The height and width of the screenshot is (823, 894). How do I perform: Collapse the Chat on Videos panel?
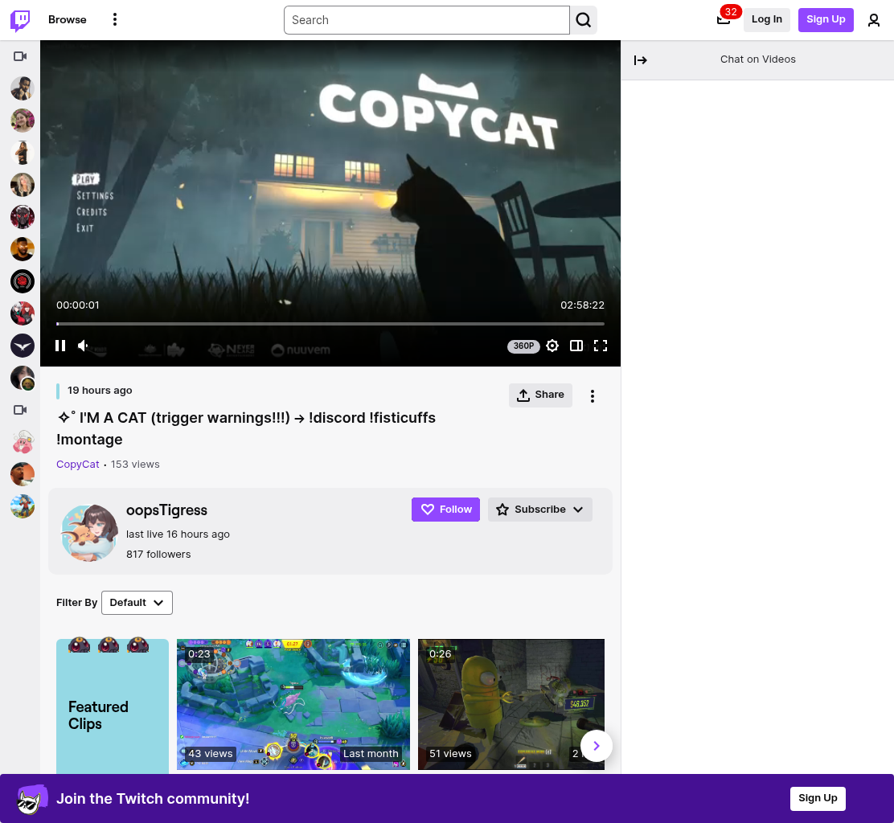pyautogui.click(x=640, y=59)
